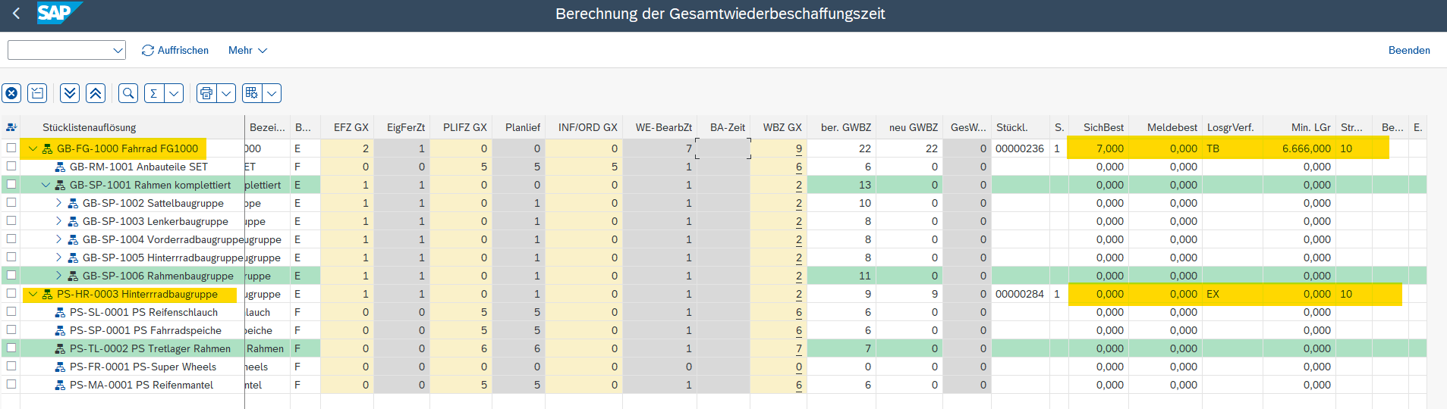Click the cancel (X) toolbar icon
Viewport: 1447px width, 409px height.
[11, 93]
